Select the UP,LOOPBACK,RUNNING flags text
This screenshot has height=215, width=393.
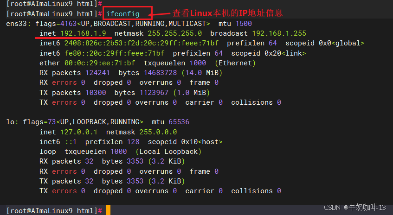click(100, 122)
